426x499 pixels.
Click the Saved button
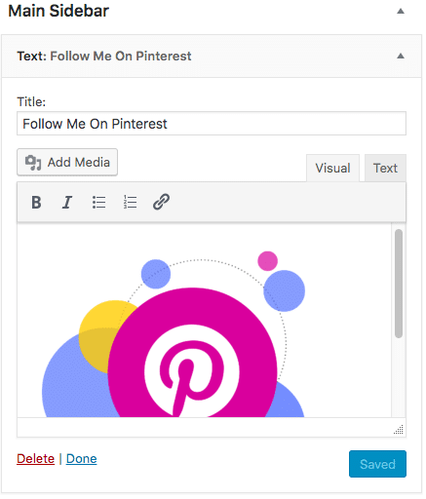[x=377, y=464]
